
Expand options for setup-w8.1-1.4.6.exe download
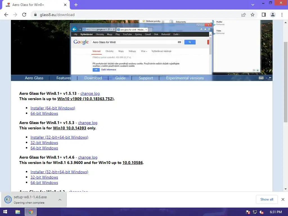pyautogui.click(x=60, y=200)
